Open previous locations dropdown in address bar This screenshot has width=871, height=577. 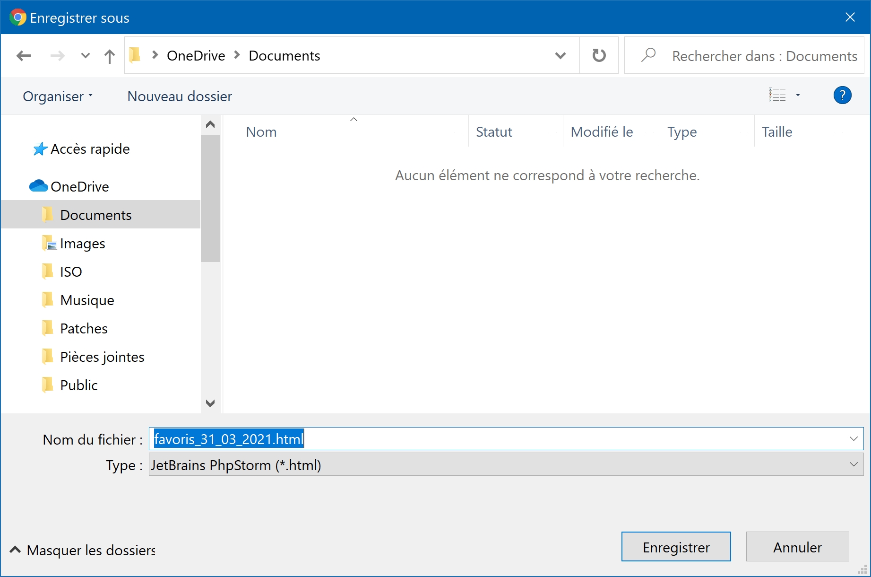(561, 56)
